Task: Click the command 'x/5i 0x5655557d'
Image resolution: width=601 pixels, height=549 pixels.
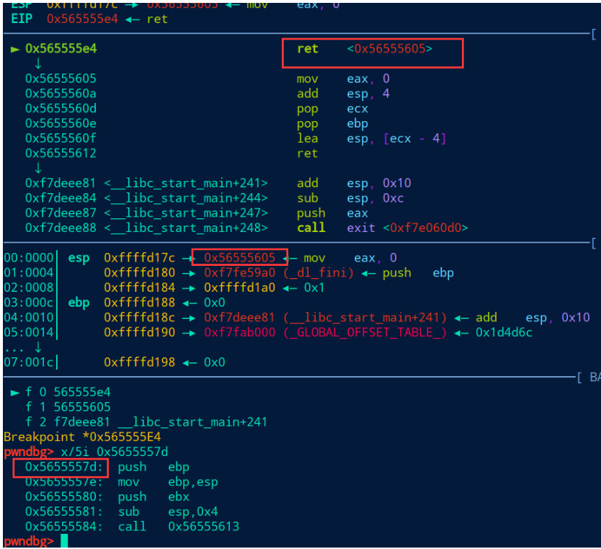Action: 115,452
